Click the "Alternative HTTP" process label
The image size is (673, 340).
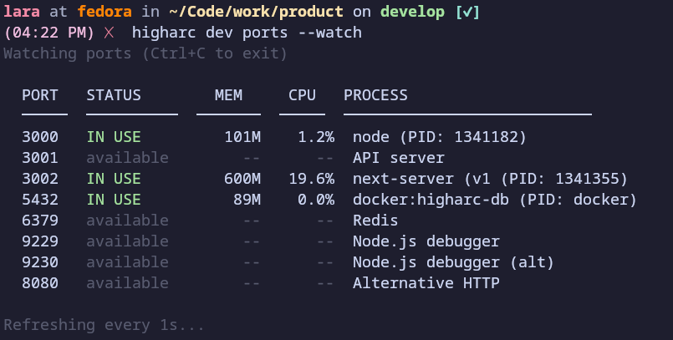click(x=426, y=283)
